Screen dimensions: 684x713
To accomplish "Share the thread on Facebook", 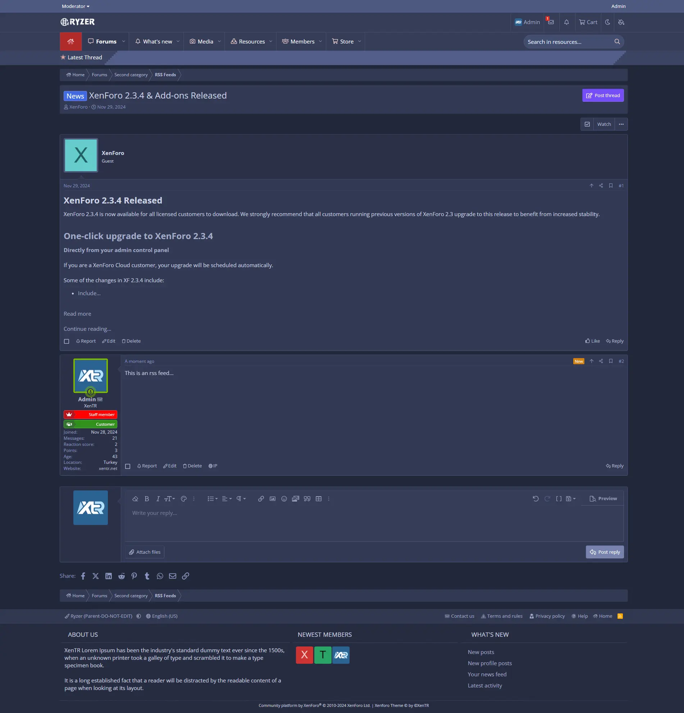I will click(83, 576).
